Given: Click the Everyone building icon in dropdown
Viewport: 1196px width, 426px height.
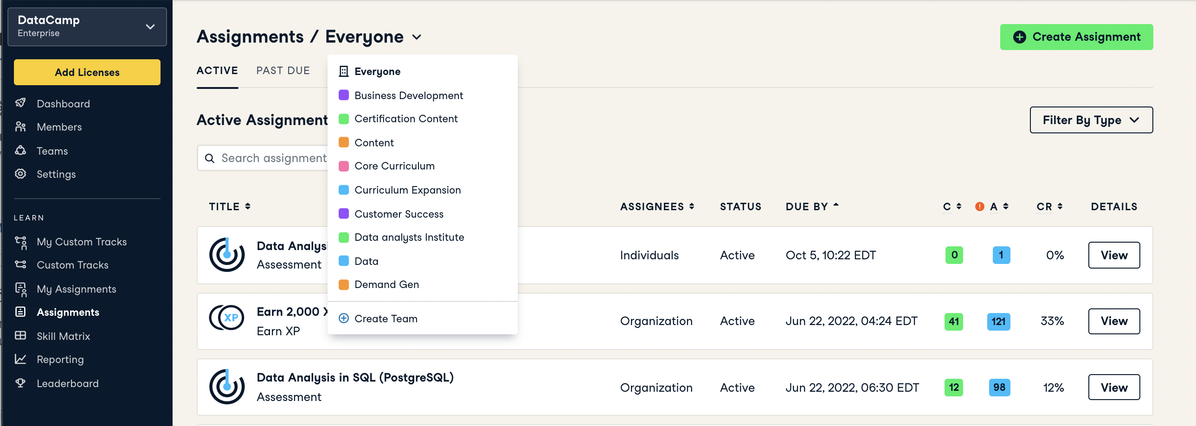Looking at the screenshot, I should (x=344, y=71).
